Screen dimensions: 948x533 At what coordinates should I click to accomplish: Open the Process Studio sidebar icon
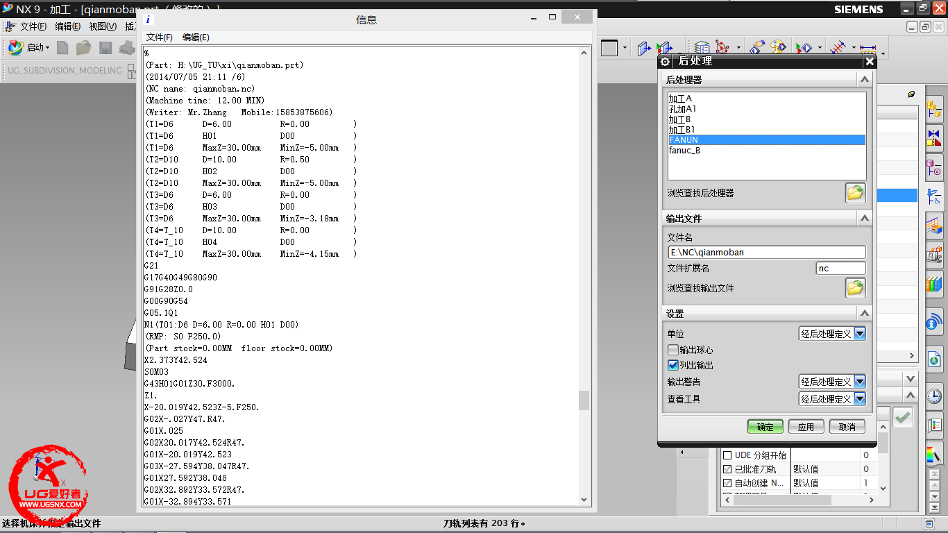[934, 425]
